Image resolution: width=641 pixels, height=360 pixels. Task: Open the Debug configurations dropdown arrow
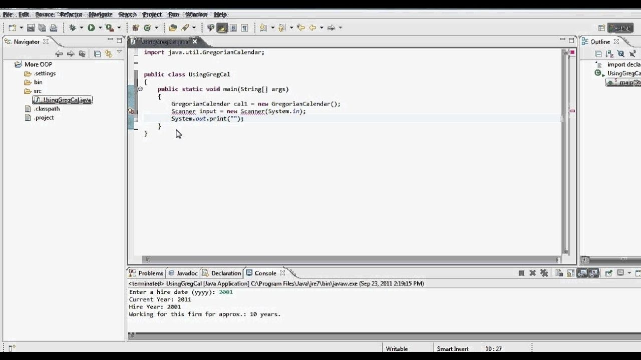pos(81,28)
